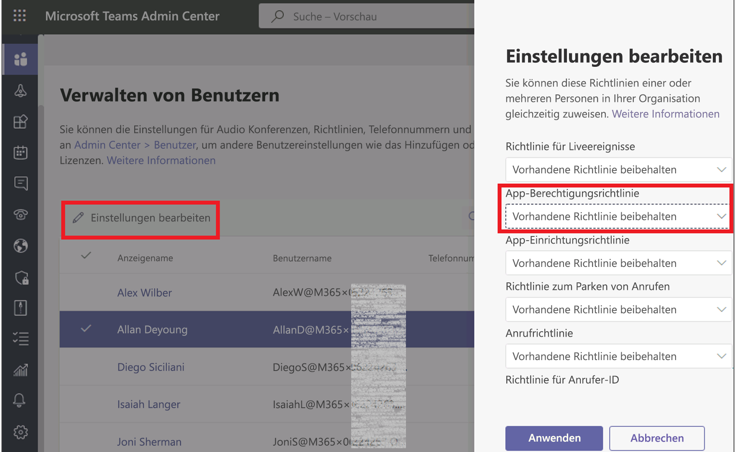Open Teams section in sidebar
Viewport: 735px width, 452px height.
(x=20, y=59)
